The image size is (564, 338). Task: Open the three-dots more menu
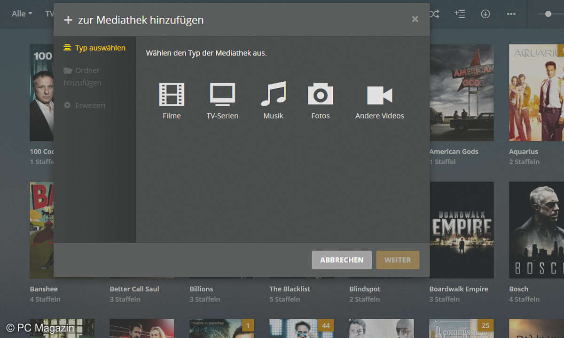coord(511,14)
